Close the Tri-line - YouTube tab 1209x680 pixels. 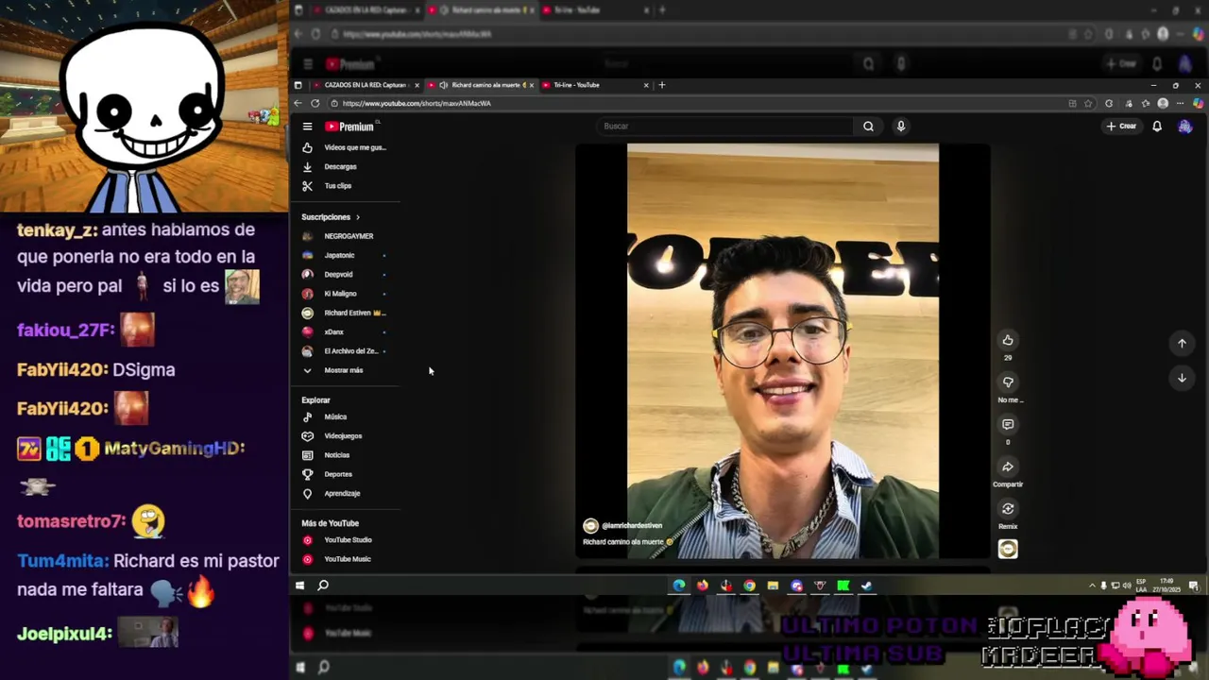(x=646, y=85)
